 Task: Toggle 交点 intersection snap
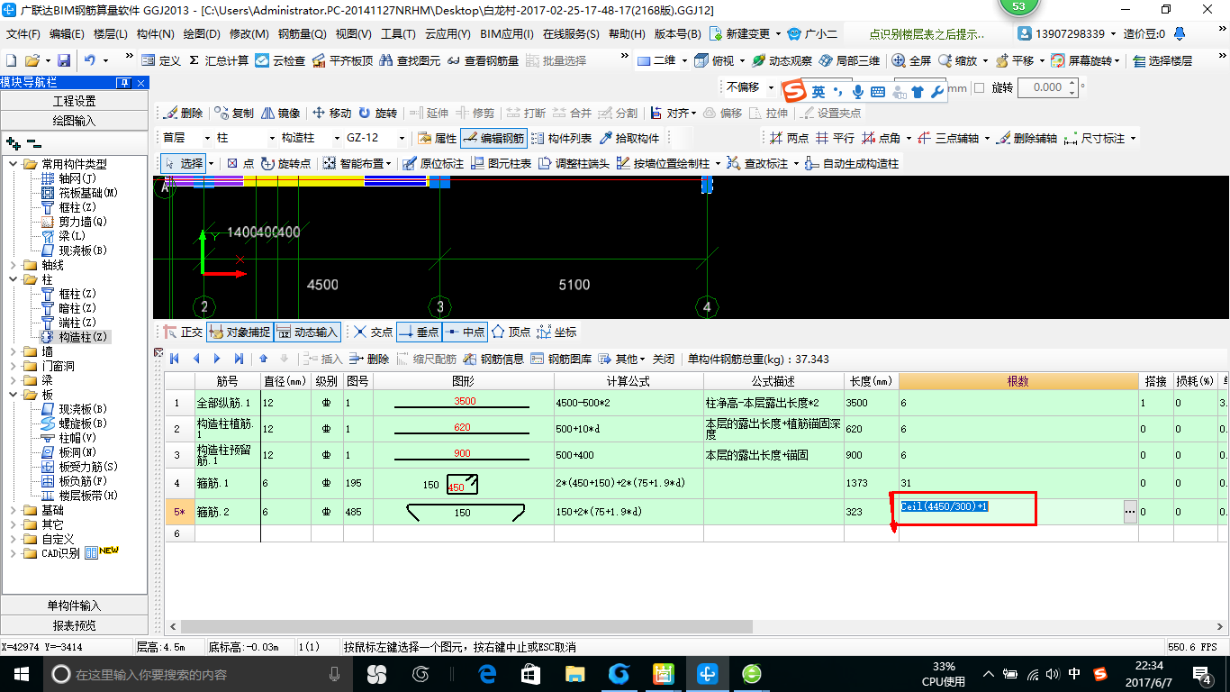[x=374, y=332]
